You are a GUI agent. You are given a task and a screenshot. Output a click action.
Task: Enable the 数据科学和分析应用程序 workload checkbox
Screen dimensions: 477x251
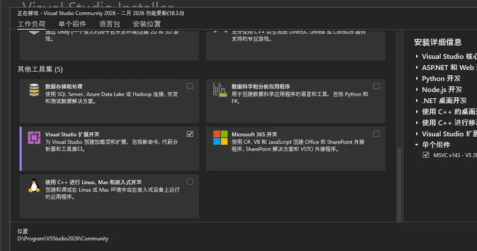(x=376, y=86)
